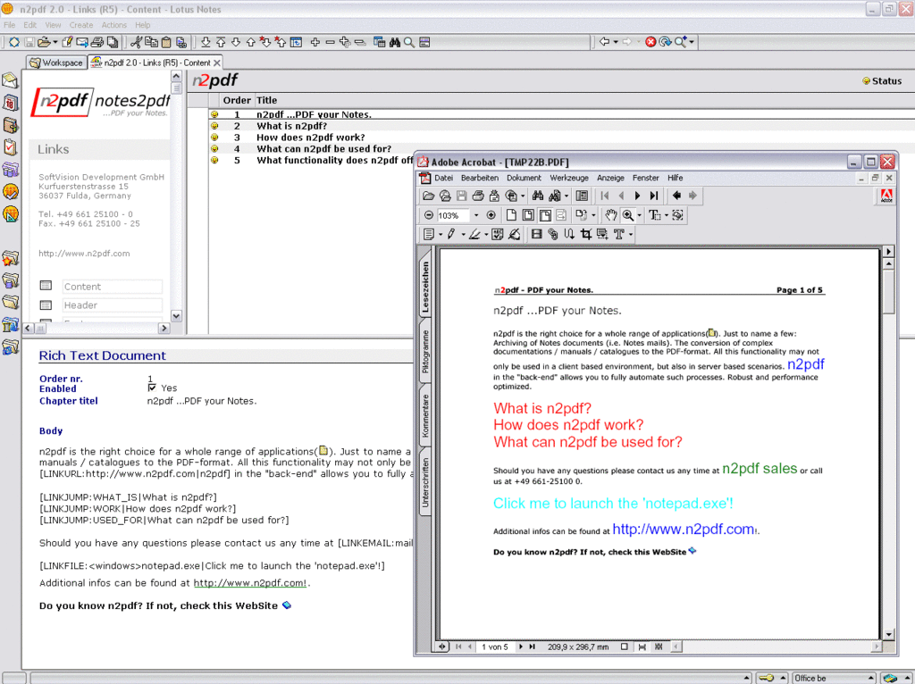Click the page number field '1 von 5'

coord(494,646)
